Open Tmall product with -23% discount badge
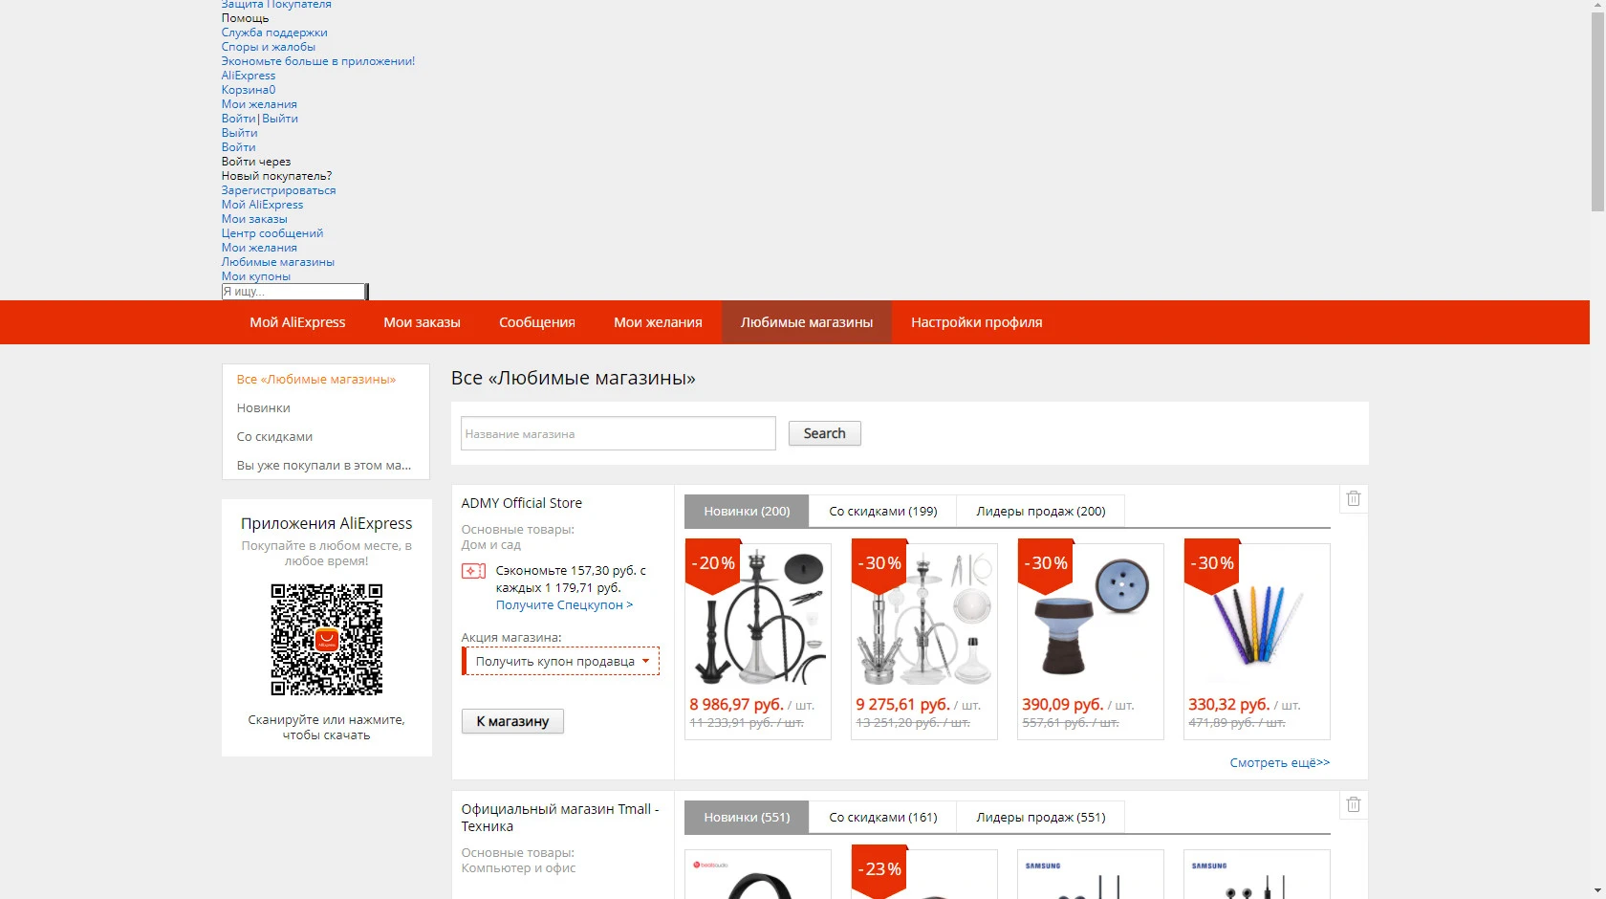The image size is (1606, 899). pyautogui.click(x=924, y=874)
